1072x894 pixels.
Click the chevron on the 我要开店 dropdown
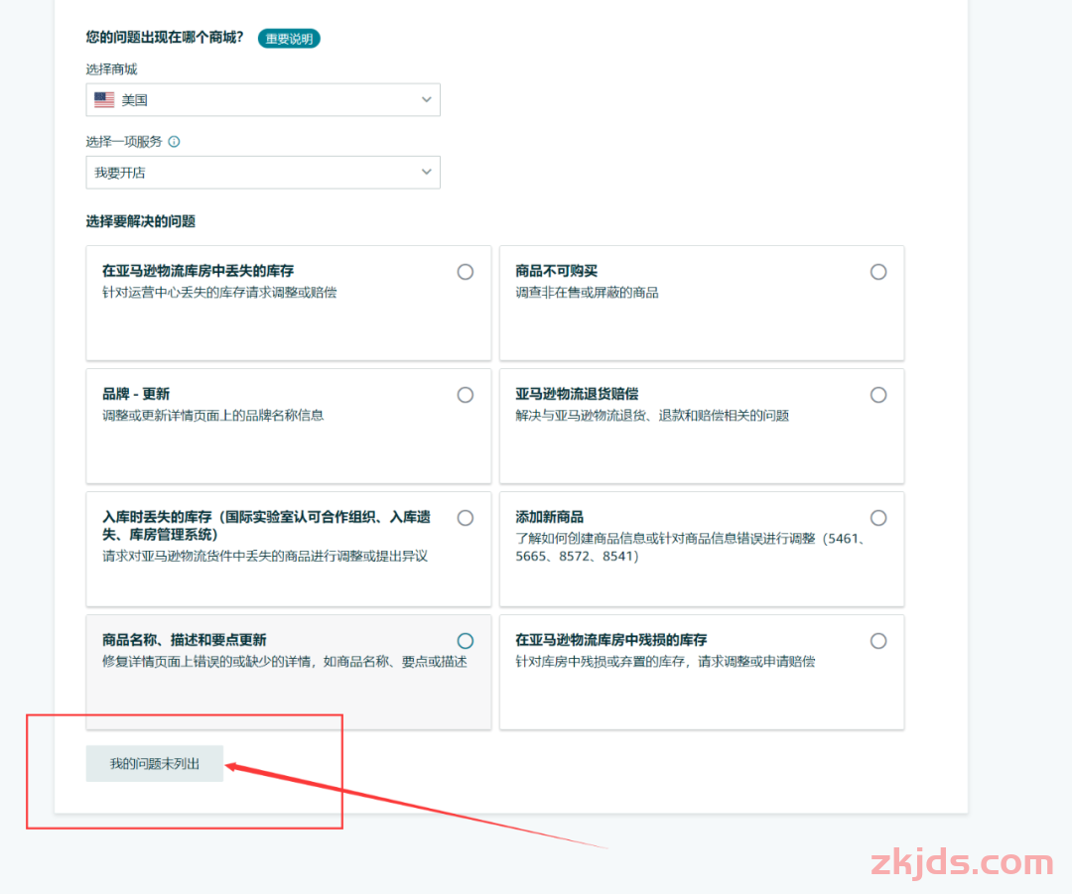(427, 173)
